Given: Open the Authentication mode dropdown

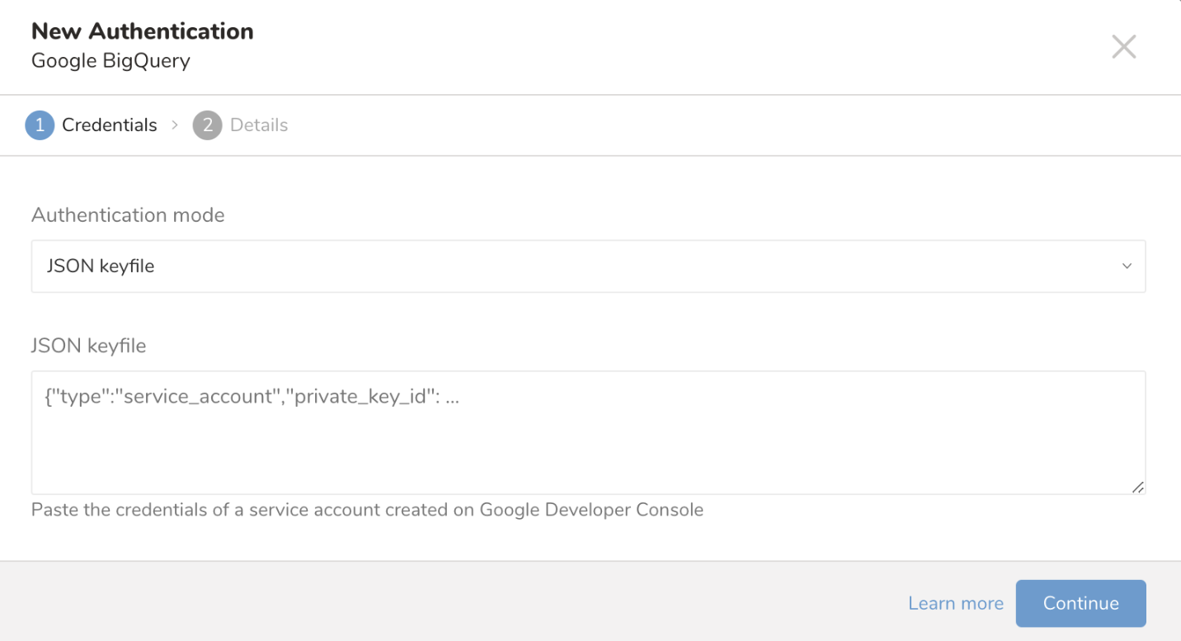Looking at the screenshot, I should [x=587, y=266].
